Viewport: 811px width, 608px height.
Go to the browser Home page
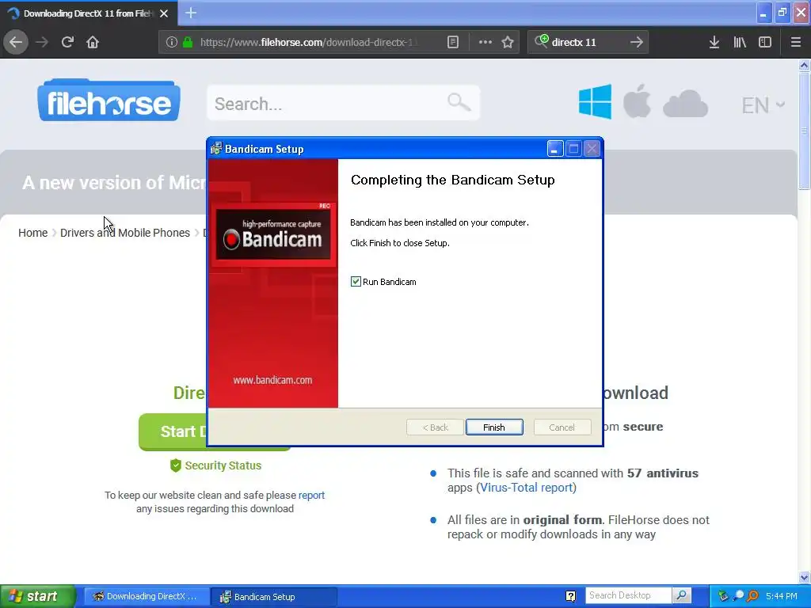pos(93,43)
